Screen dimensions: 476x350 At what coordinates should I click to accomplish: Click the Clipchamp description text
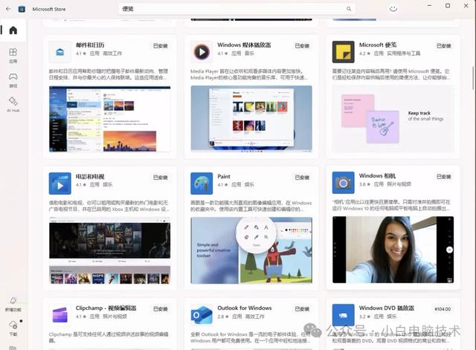(x=109, y=337)
